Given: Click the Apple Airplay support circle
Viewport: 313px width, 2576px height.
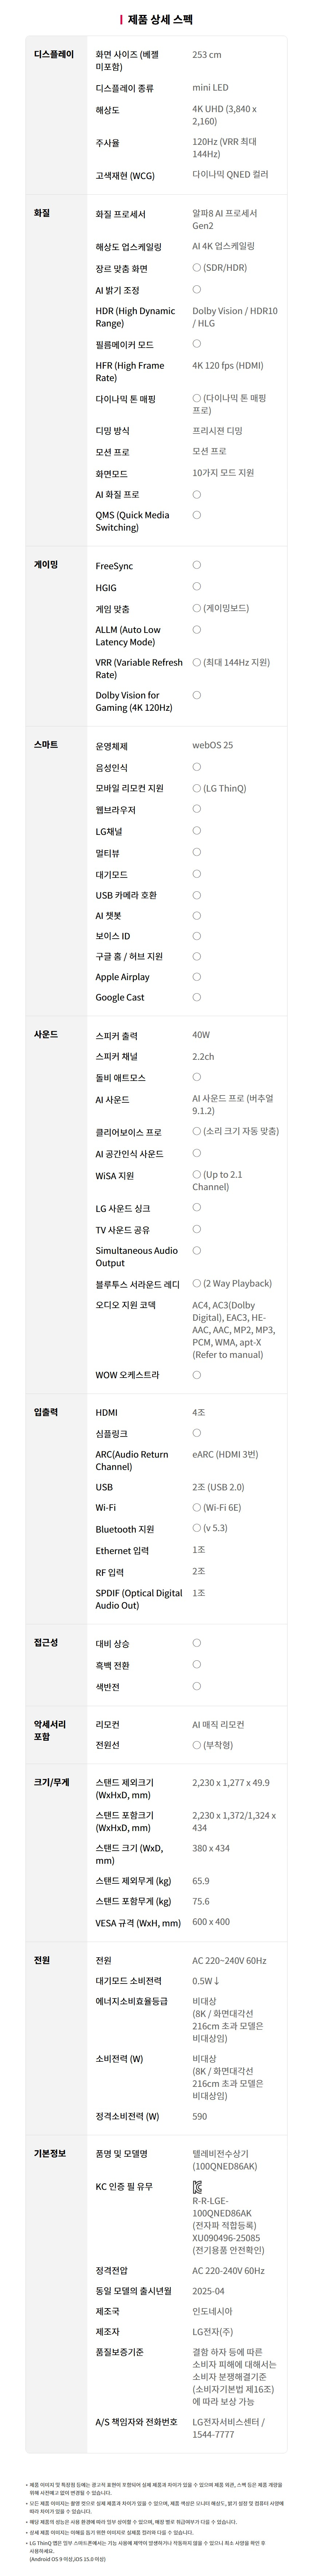Looking at the screenshot, I should 196,976.
